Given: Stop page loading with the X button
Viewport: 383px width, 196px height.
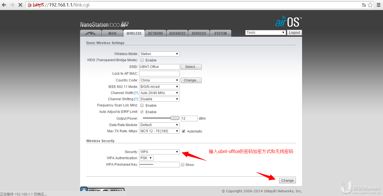Looking at the screenshot, I should pyautogui.click(x=20, y=5).
